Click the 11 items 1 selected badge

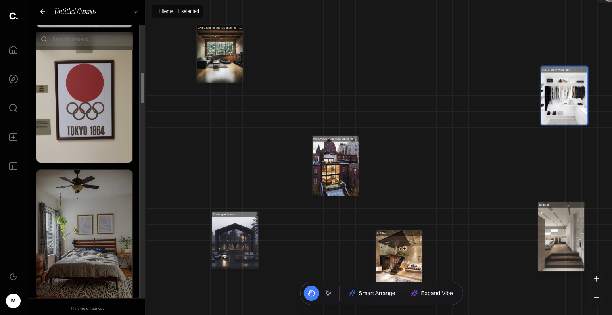(x=178, y=11)
